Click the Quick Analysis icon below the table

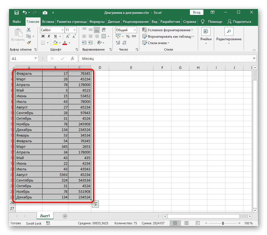[x=95, y=204]
